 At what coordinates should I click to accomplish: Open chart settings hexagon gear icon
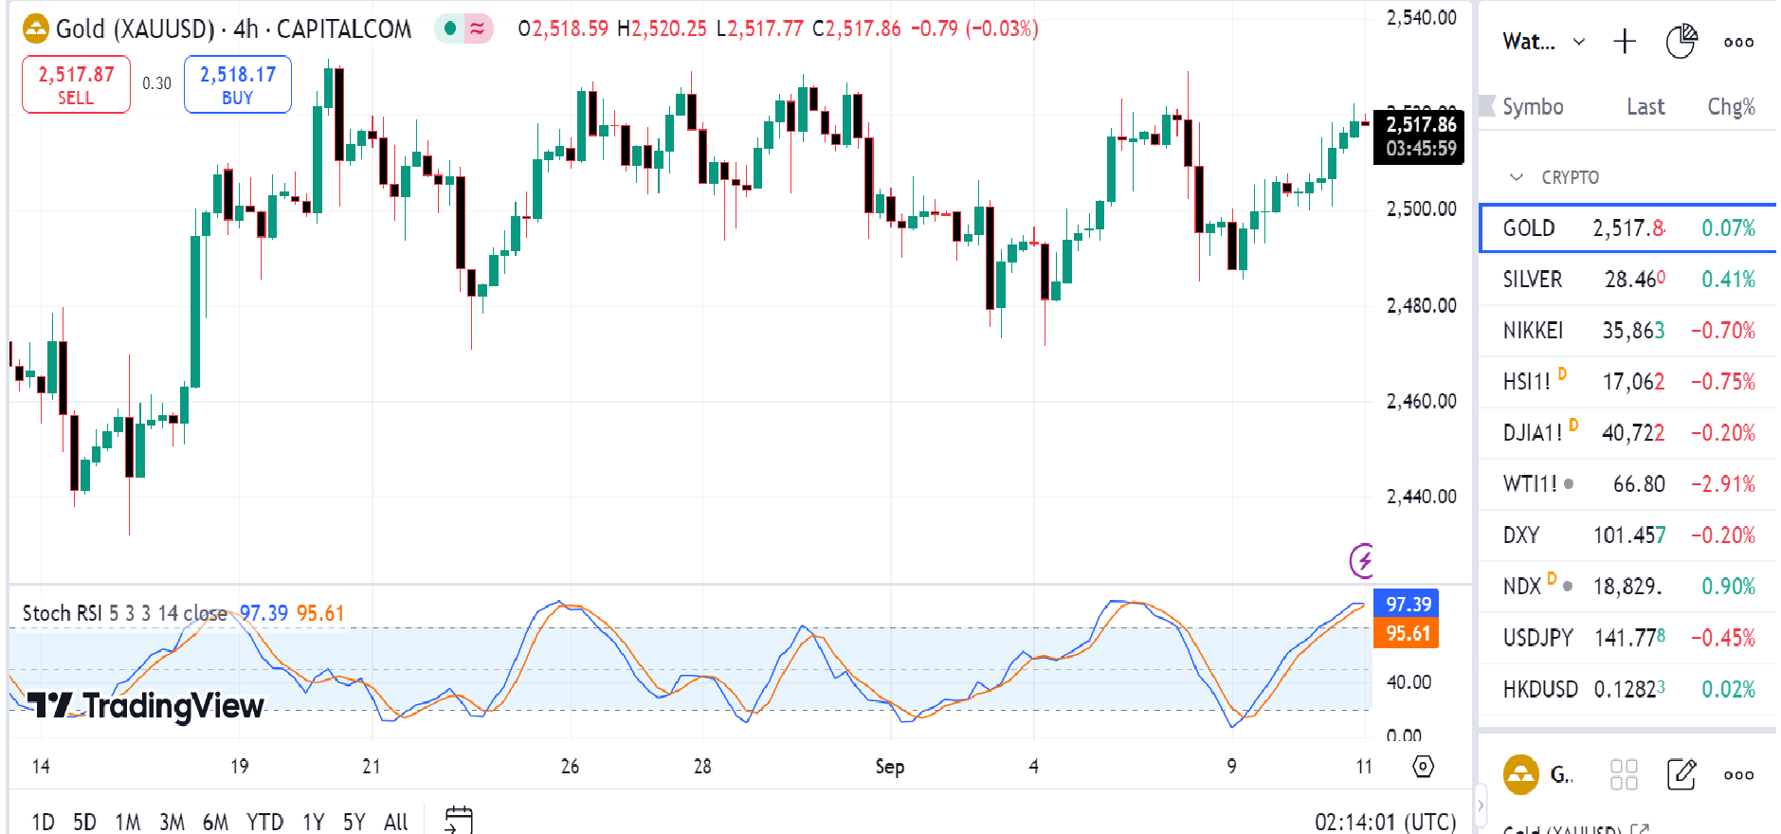1423,766
